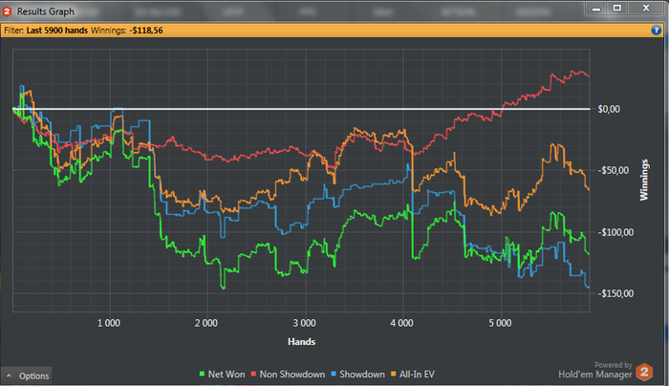Click the Last 5900 hands filter text
The width and height of the screenshot is (669, 386).
(56, 31)
